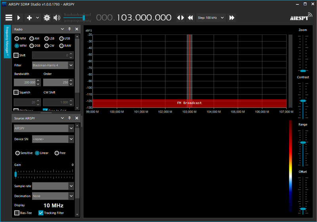Select the NFM radio mode
Image resolution: width=317 pixels, height=222 pixels.
click(x=17, y=39)
